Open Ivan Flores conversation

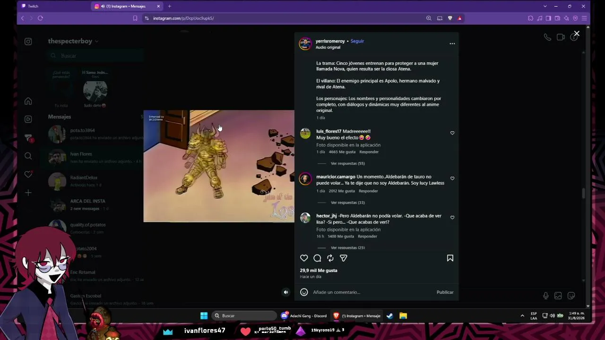click(93, 157)
